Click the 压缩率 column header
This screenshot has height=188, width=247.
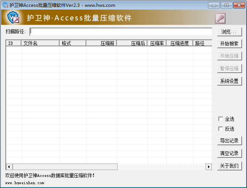coord(157,43)
